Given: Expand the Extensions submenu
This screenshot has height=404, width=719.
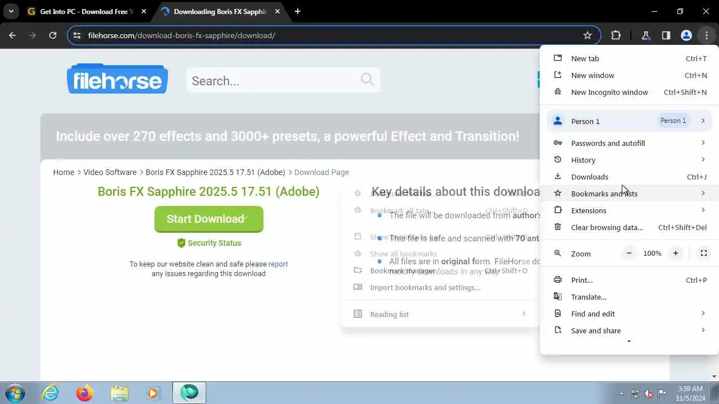Looking at the screenshot, I should click(x=629, y=210).
